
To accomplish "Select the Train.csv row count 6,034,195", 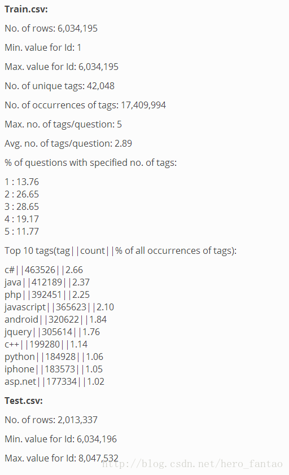I will click(78, 28).
